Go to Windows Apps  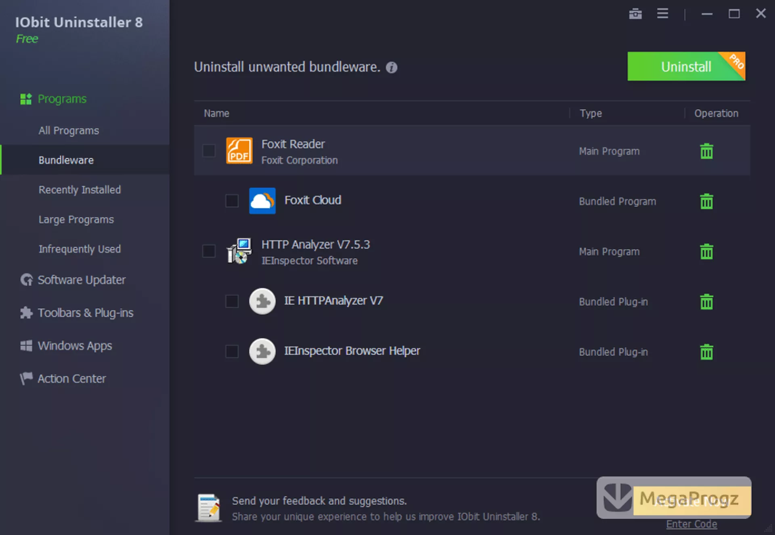click(75, 346)
